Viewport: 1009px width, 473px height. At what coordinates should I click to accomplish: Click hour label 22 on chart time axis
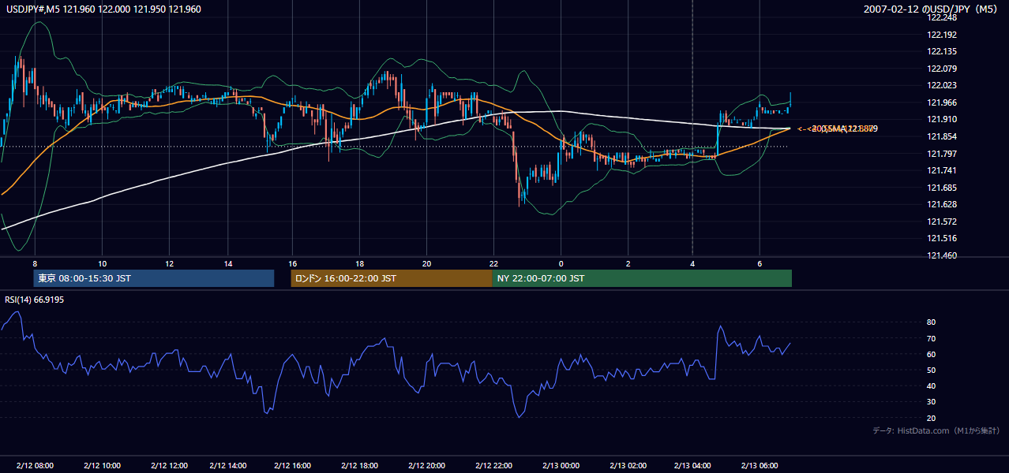pyautogui.click(x=493, y=263)
